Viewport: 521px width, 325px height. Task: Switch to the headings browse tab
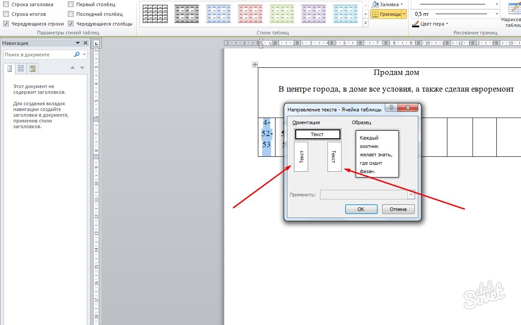click(x=9, y=68)
